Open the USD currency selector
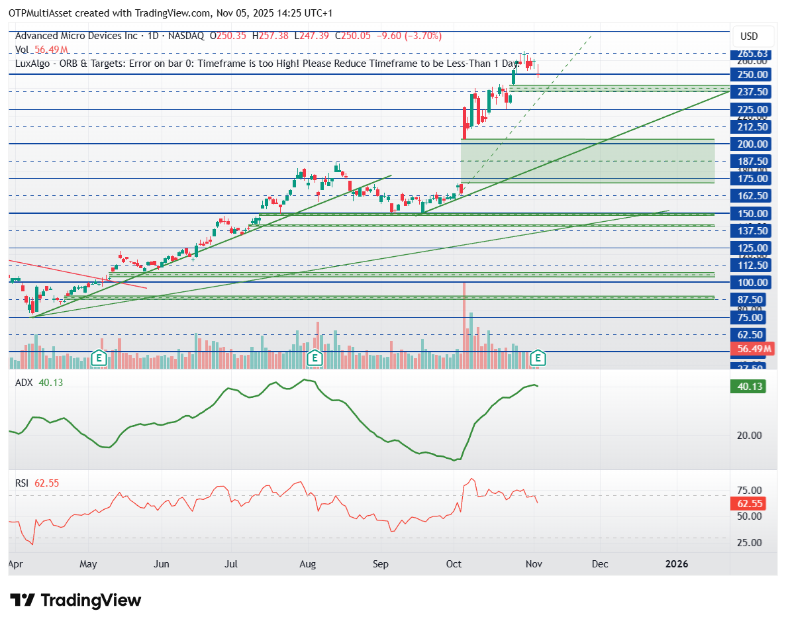The width and height of the screenshot is (786, 625). [749, 36]
